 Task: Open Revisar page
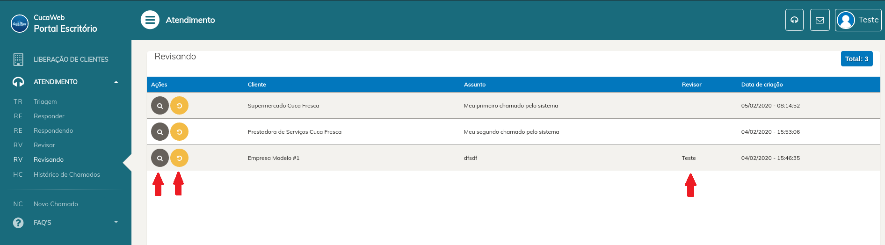click(44, 145)
